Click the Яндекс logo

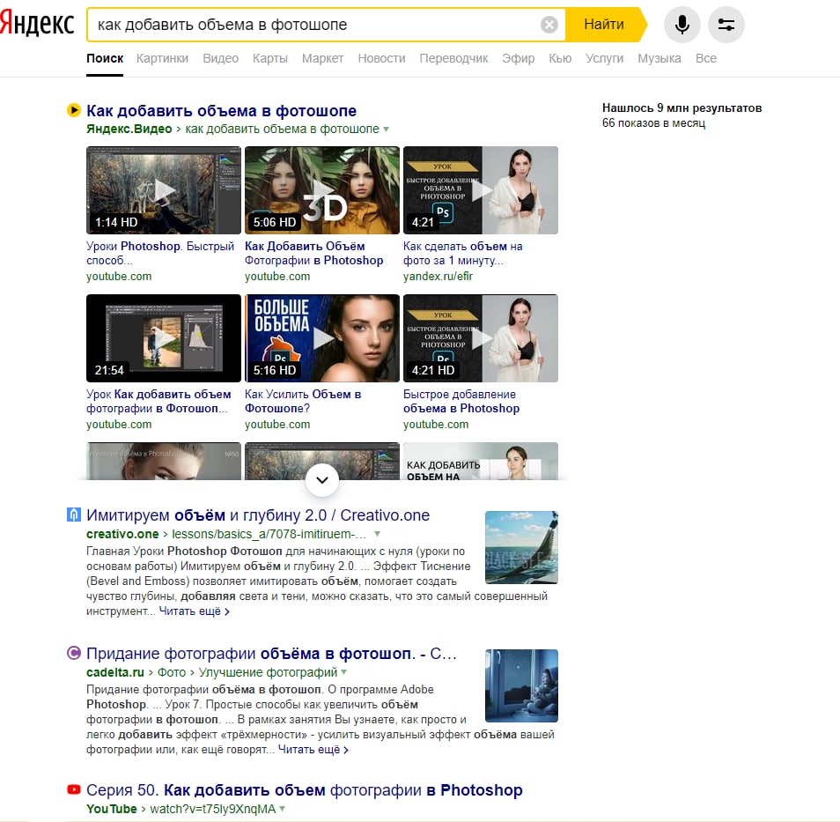coord(37,24)
